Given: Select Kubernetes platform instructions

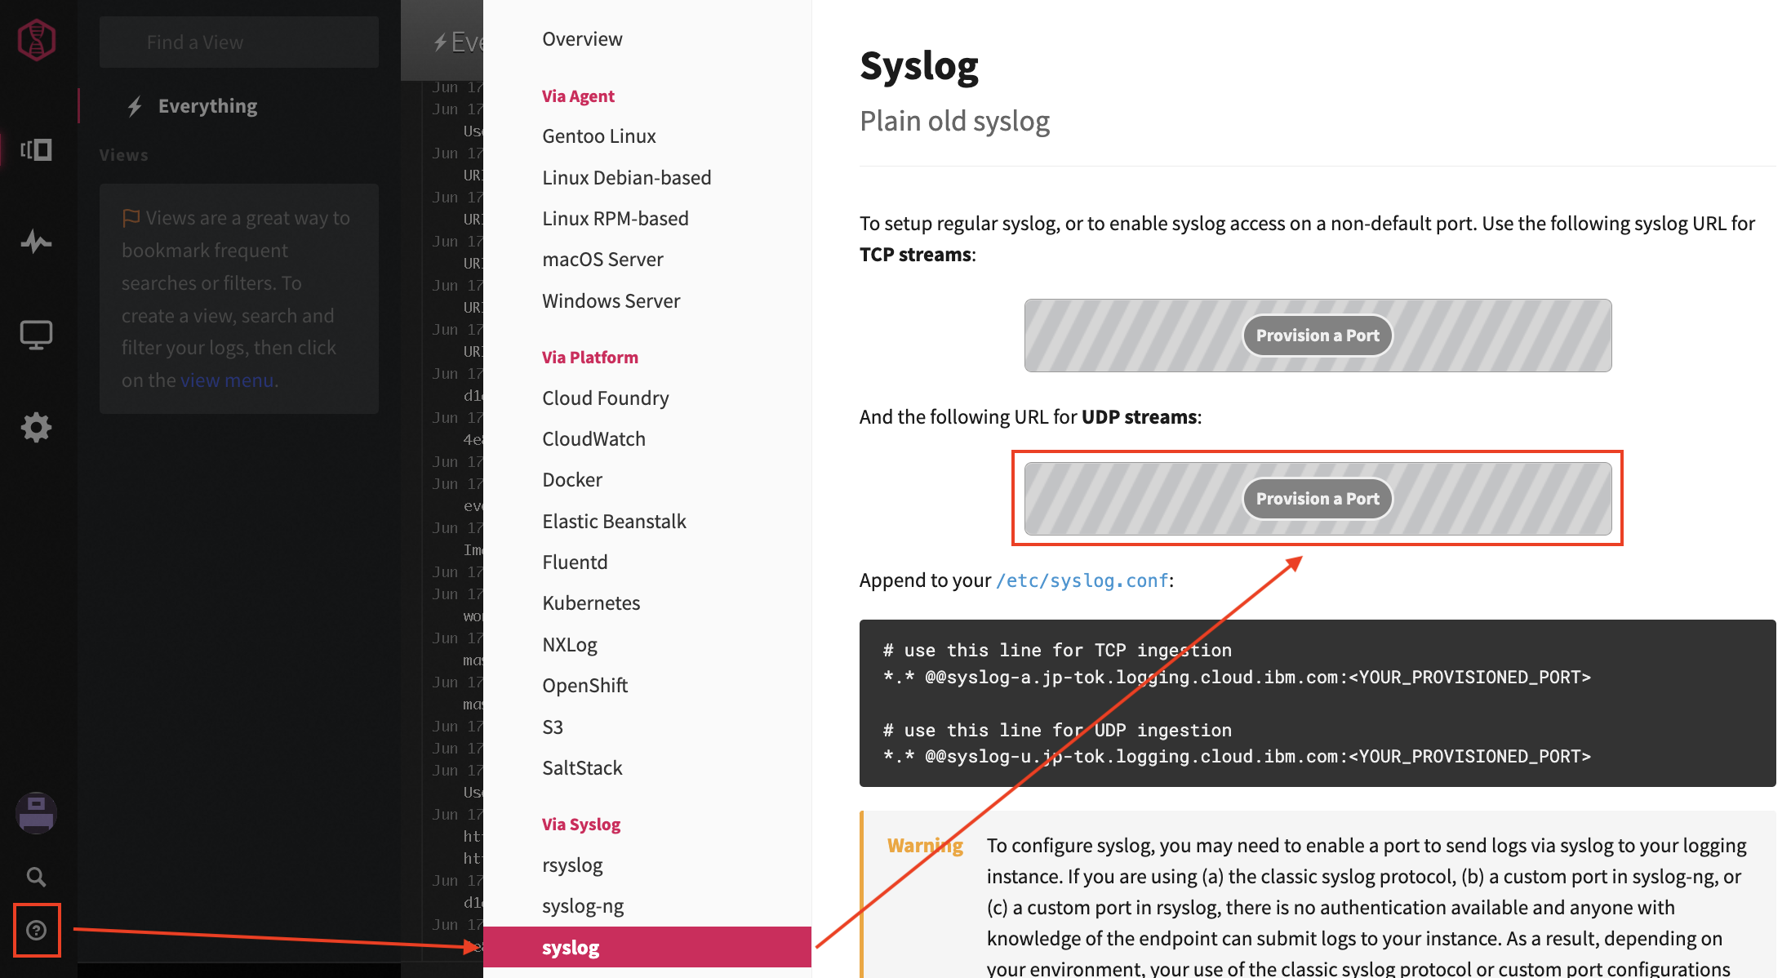Looking at the screenshot, I should 591,603.
